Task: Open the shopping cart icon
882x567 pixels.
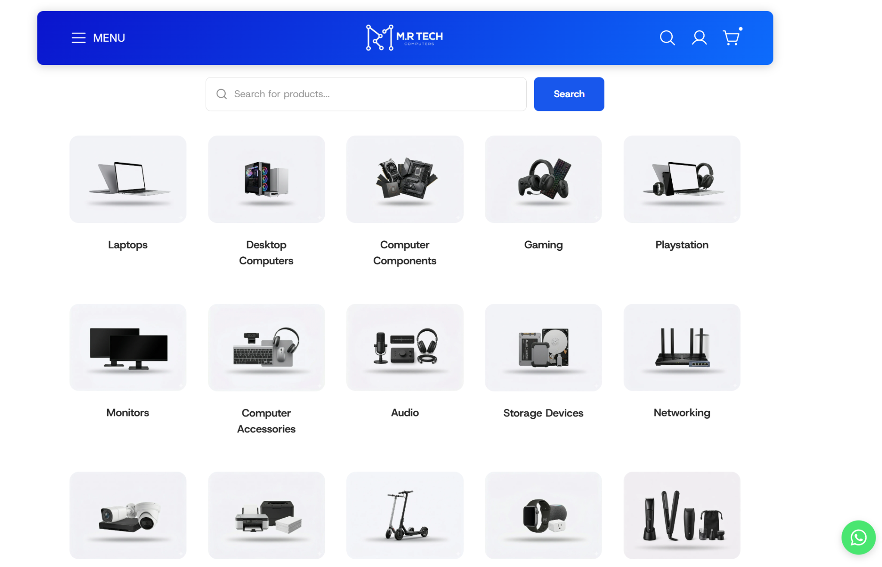Action: tap(731, 38)
